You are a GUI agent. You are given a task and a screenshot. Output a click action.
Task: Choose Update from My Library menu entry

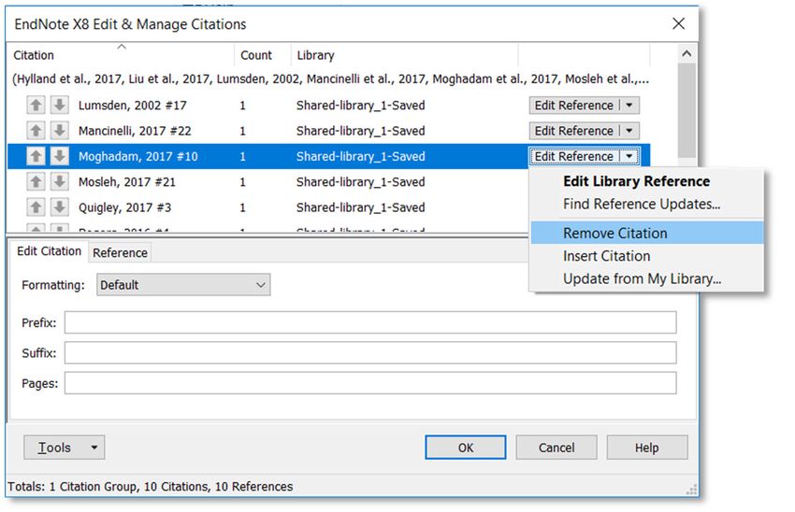tap(646, 279)
